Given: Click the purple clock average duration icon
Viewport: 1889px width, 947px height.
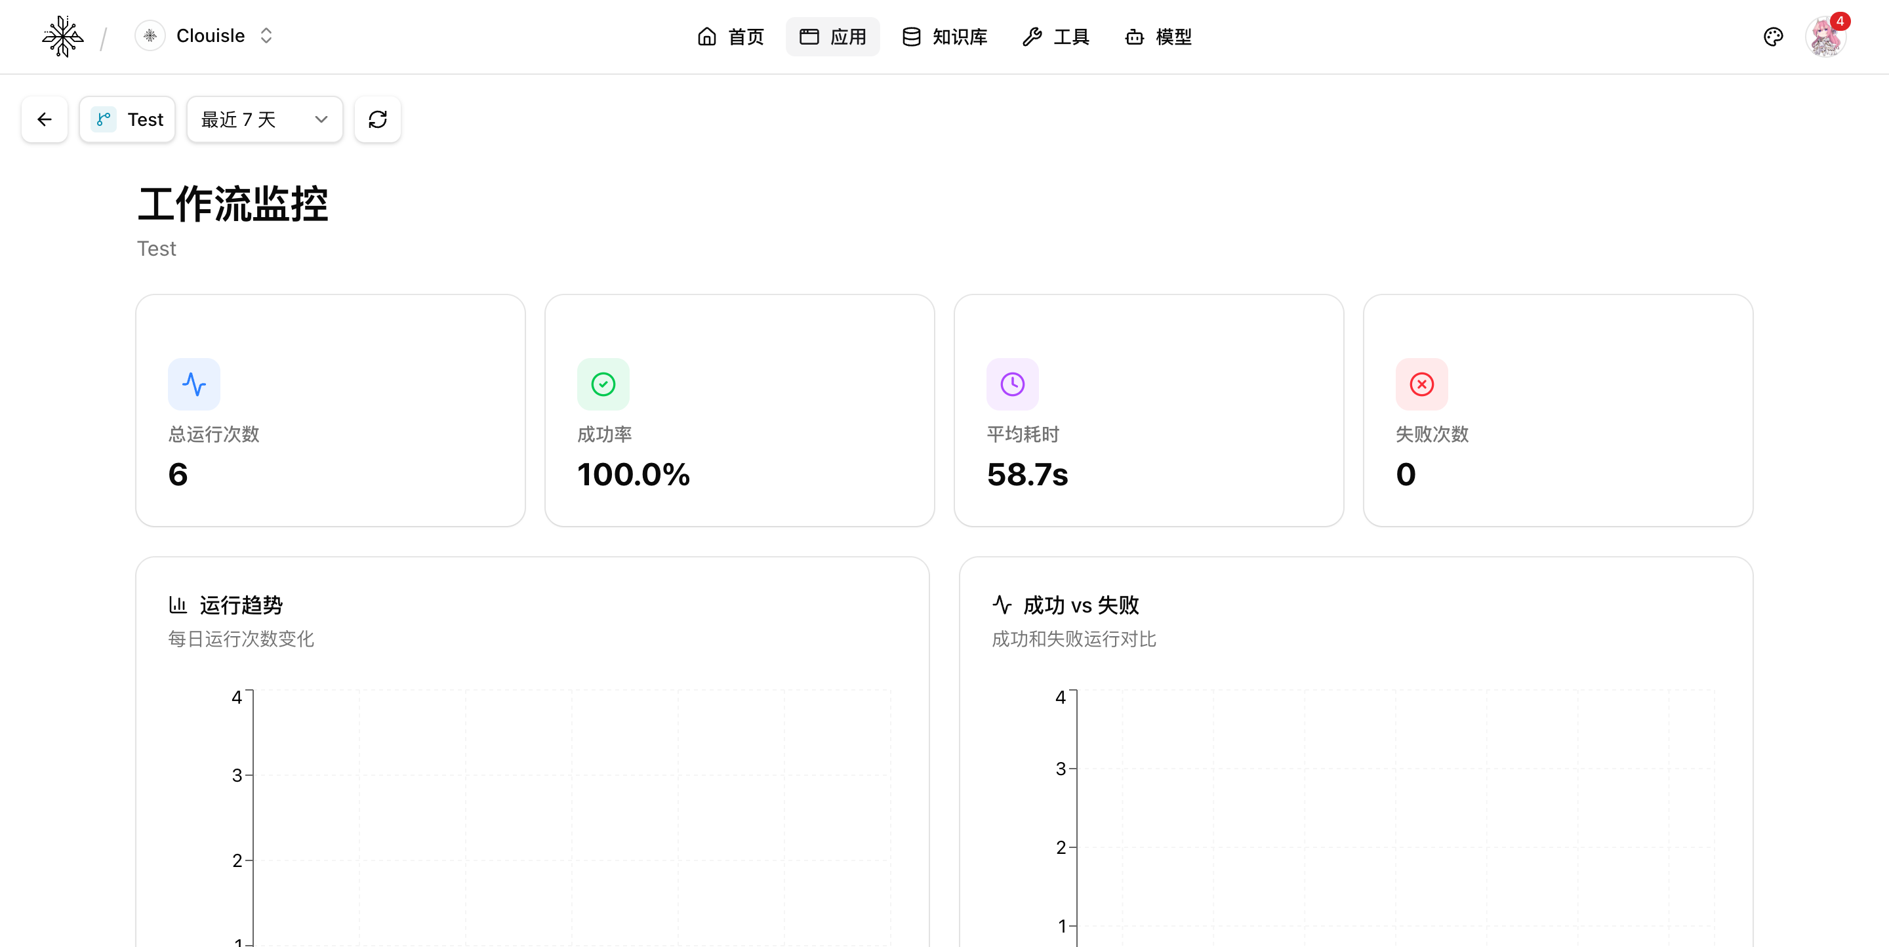Looking at the screenshot, I should pos(1012,384).
